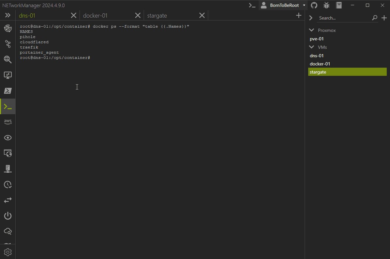
Task: Open the documentation book icon
Action: 339,5
